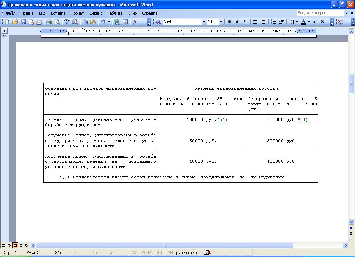Screen dimensions: 355x257
Task: Open the help question box dropdown arrow
Action: (x=346, y=13)
